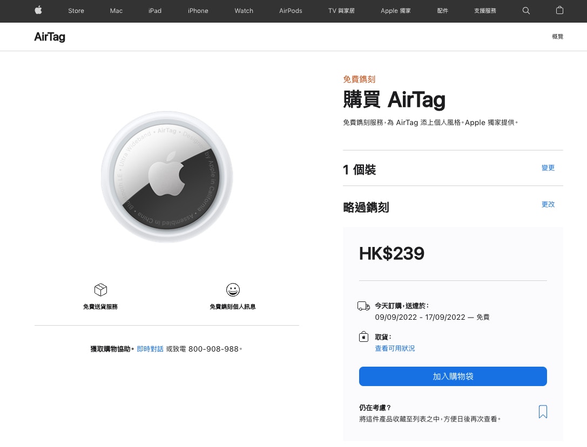The width and height of the screenshot is (587, 447).
Task: Save product with the bookmark icon
Action: point(543,412)
